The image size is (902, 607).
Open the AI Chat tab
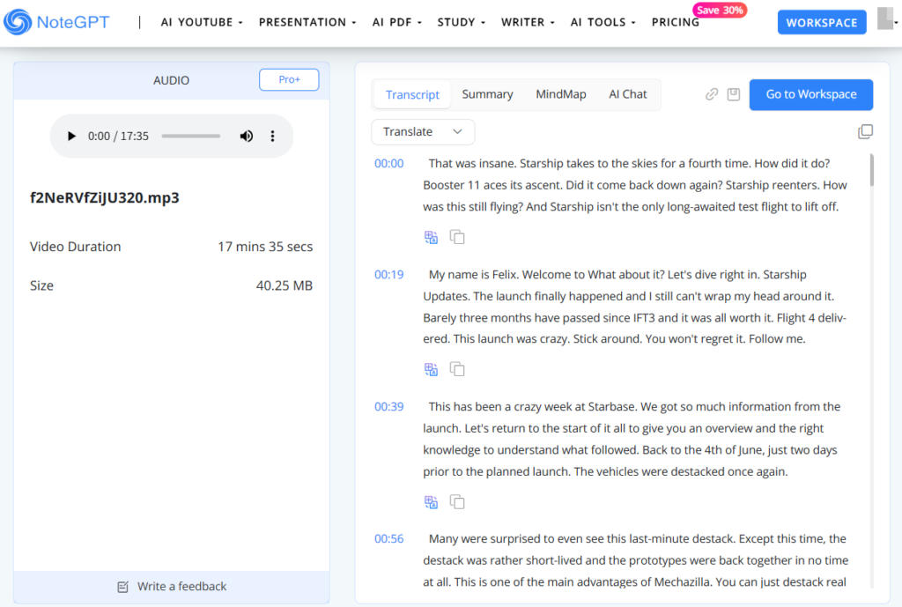coord(627,93)
